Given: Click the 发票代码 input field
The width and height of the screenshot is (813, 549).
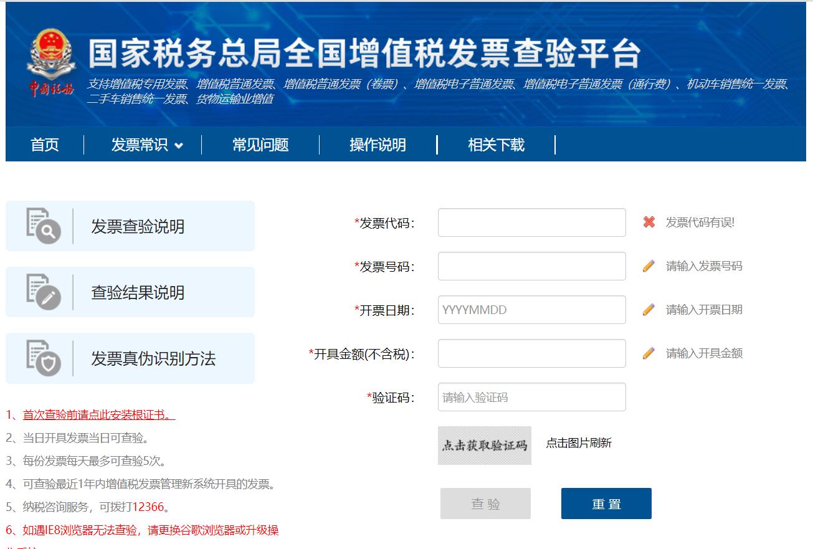Looking at the screenshot, I should coord(531,222).
